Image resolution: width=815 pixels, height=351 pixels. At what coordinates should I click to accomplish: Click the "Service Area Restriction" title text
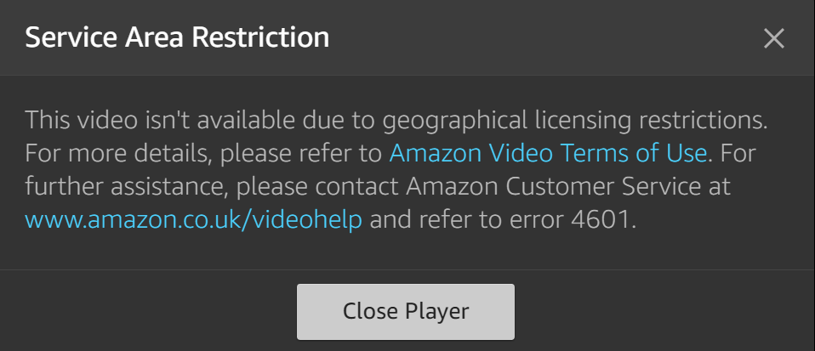(x=177, y=38)
